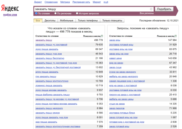Viewport: 182px width, 129px height.
Task: Open заказать пиццу +на дом link
Action: [x=48, y=54]
